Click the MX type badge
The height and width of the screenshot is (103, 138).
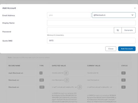(42, 80)
